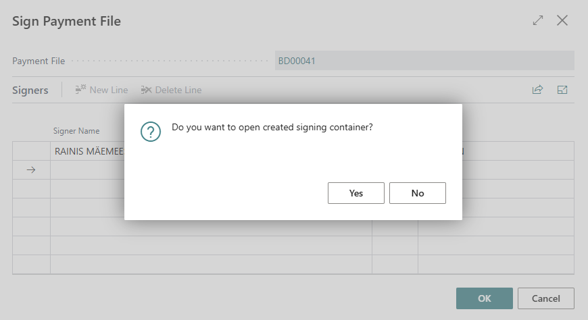Image resolution: width=588 pixels, height=320 pixels.
Task: Close the Sign Payment File window
Action: point(562,20)
